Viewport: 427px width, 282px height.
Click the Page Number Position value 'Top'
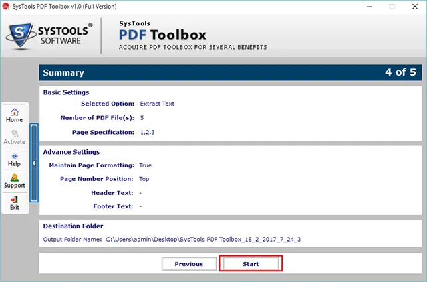pyautogui.click(x=144, y=179)
